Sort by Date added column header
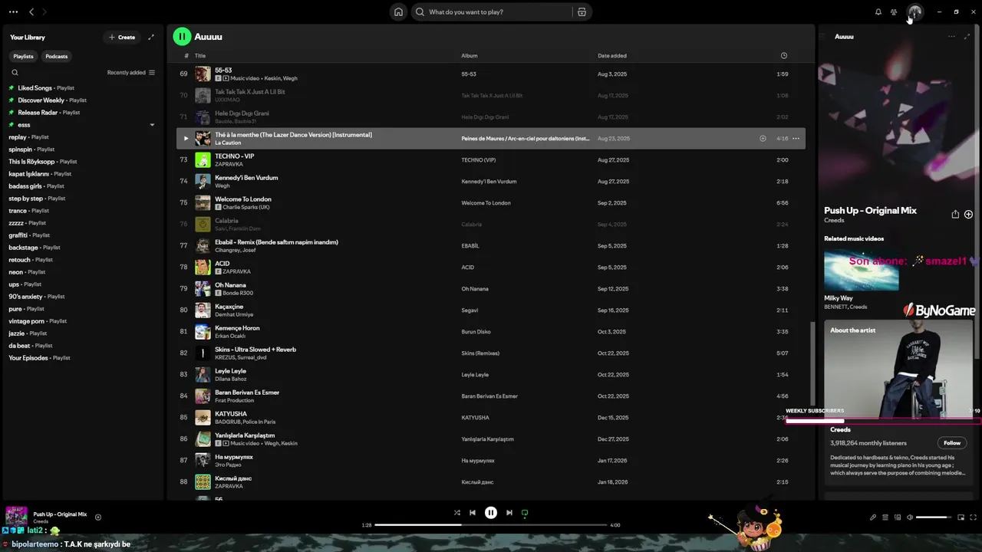982x552 pixels. click(x=612, y=55)
